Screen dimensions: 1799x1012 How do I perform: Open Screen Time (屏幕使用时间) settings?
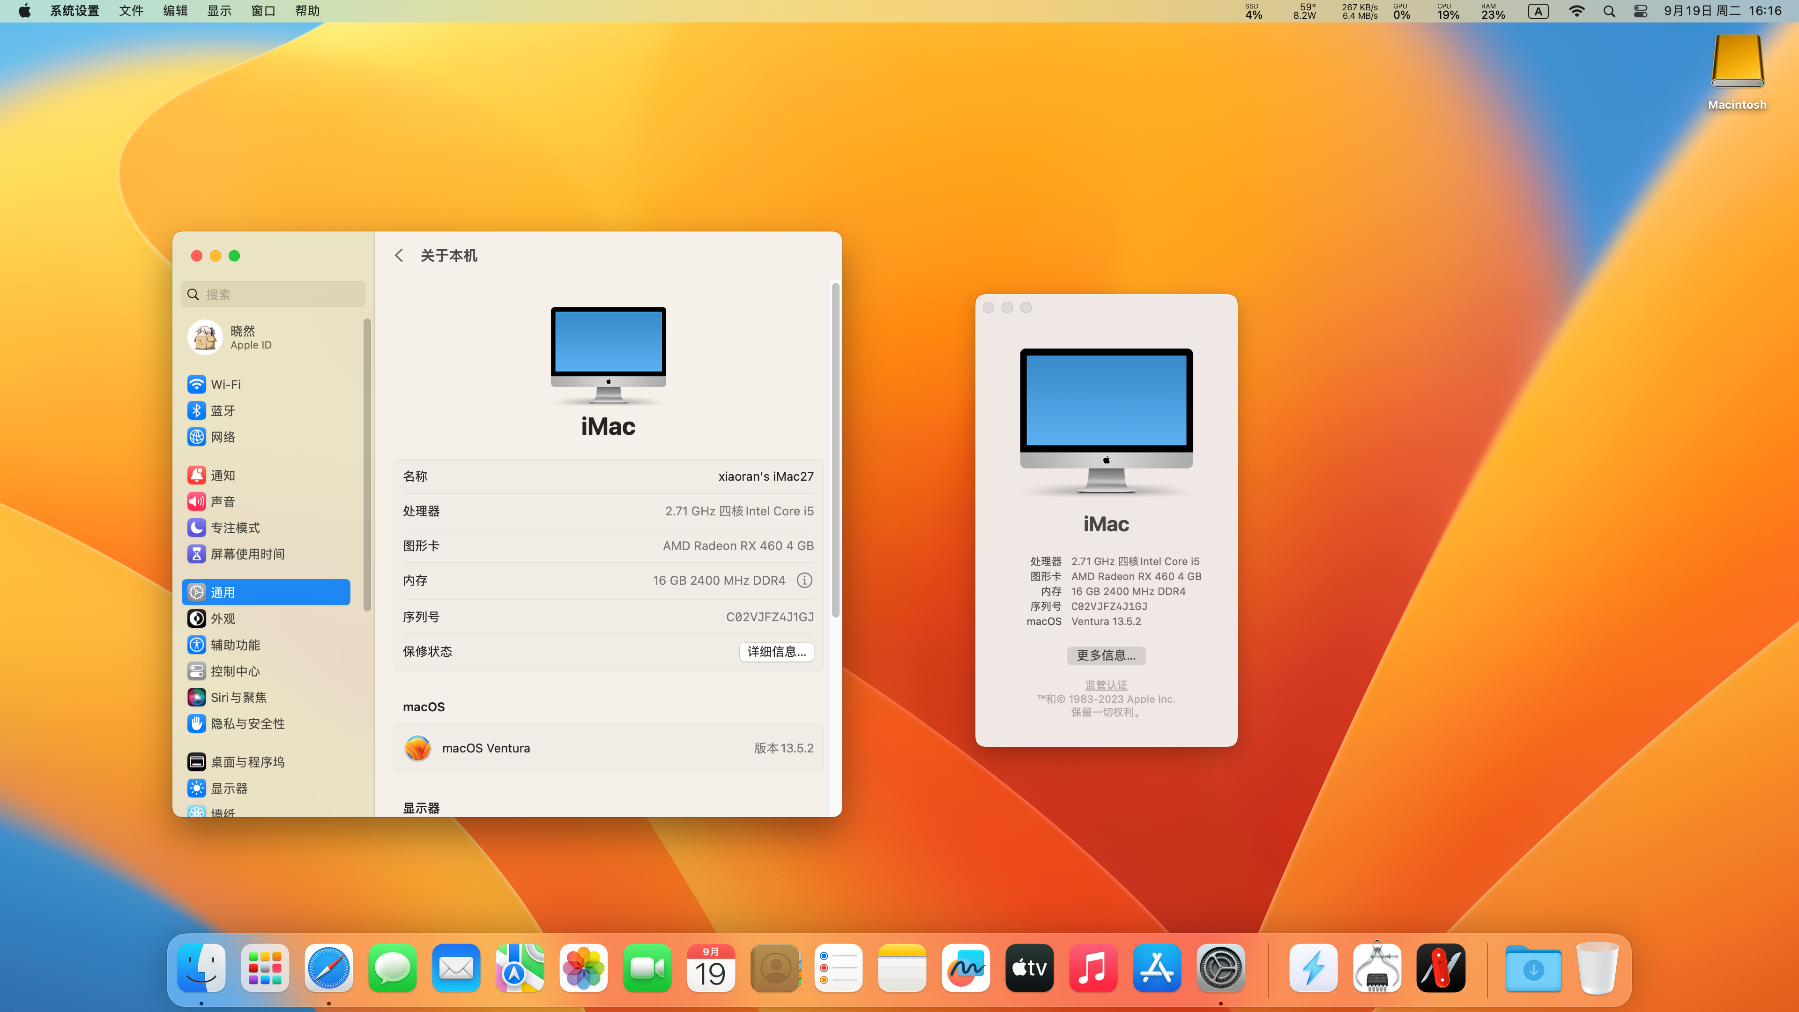point(247,554)
